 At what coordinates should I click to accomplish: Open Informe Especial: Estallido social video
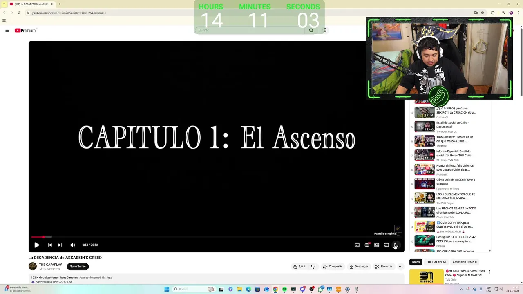(x=454, y=154)
